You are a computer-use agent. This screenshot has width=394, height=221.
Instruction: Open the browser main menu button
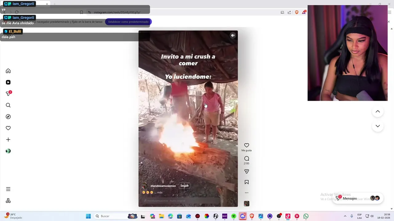click(389, 12)
